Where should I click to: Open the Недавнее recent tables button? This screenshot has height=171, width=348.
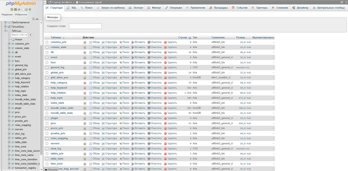(x=7, y=14)
